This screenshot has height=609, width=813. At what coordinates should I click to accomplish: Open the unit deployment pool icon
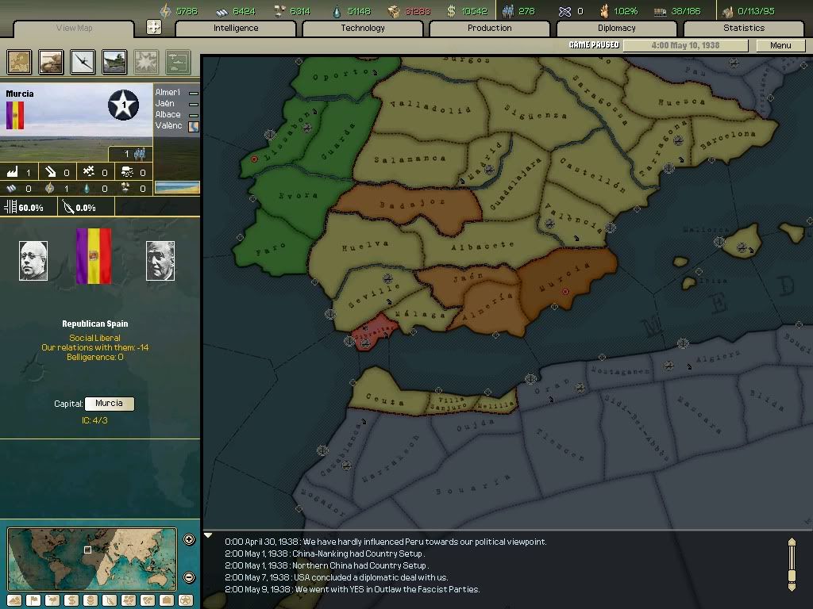pos(179,62)
